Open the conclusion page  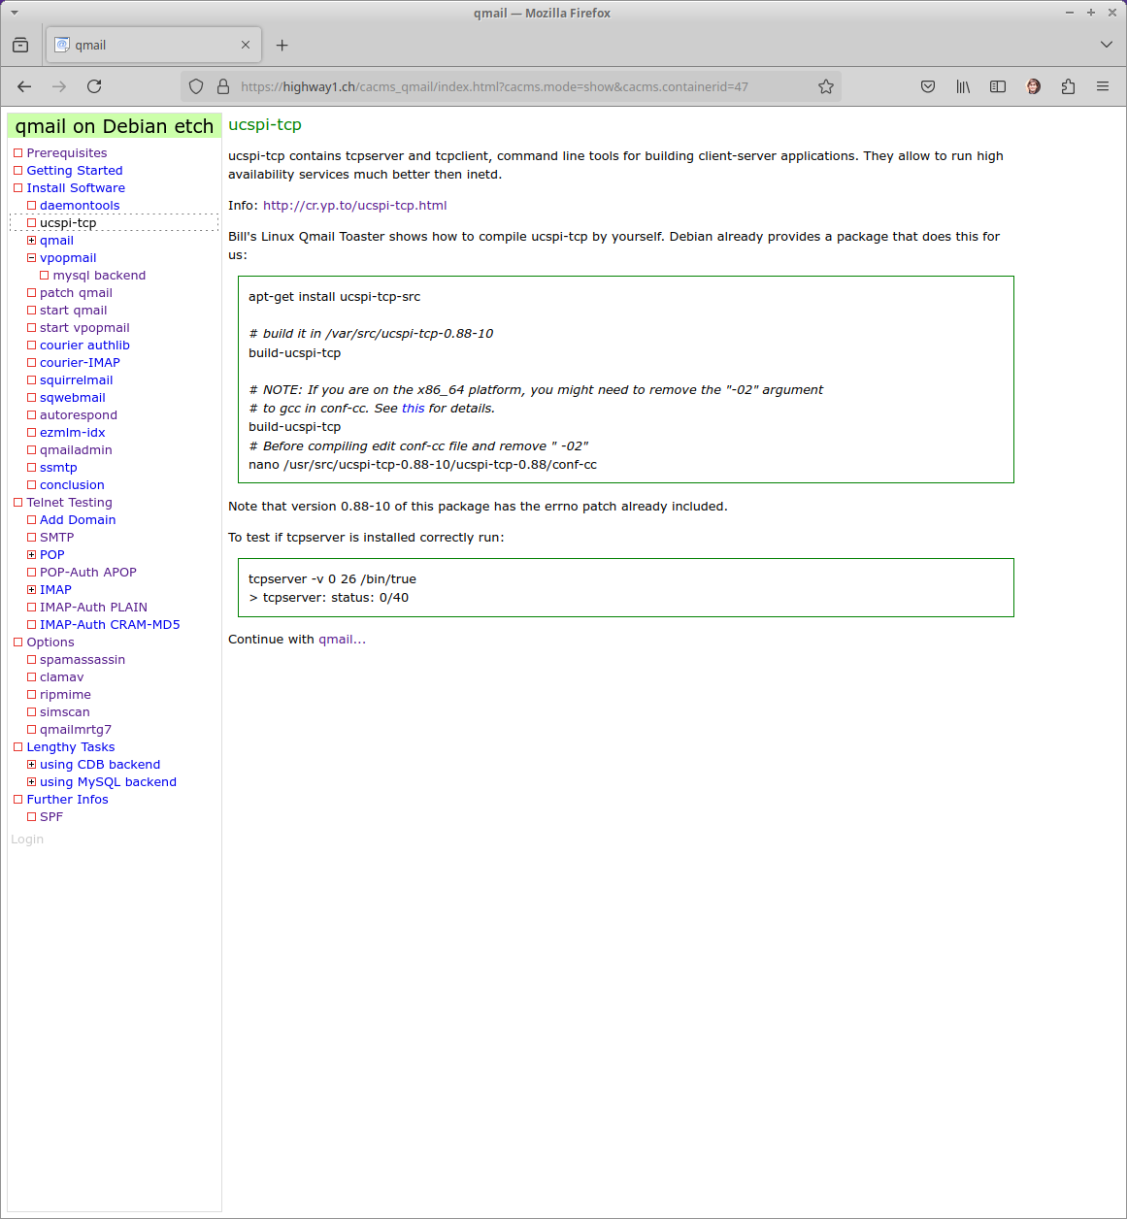tap(72, 485)
